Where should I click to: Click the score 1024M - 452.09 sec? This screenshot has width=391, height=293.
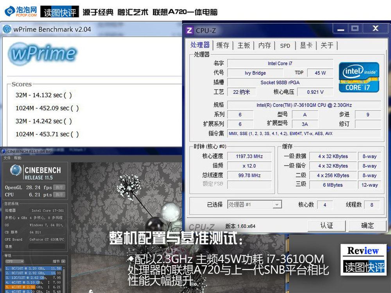(x=47, y=108)
